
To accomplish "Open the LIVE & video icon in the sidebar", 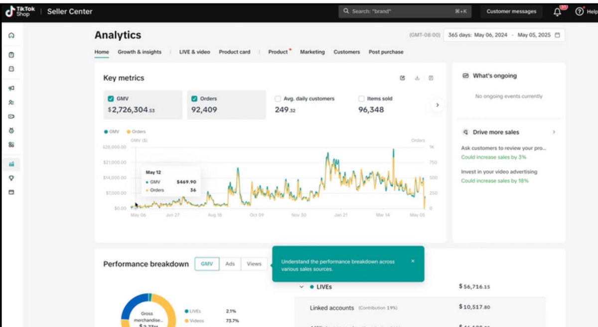I will coord(11,116).
